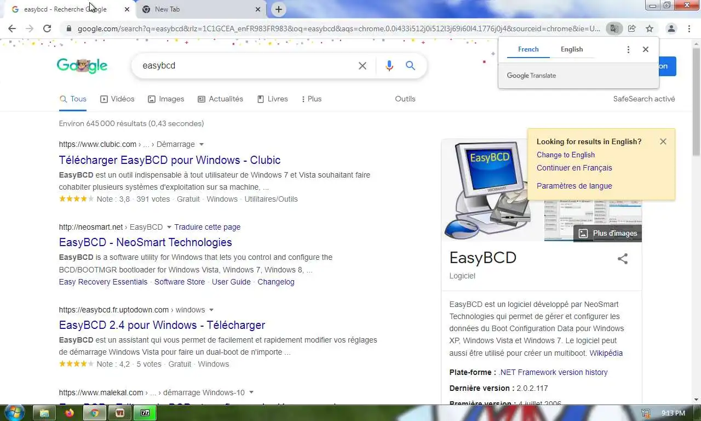Share the EasyBCD knowledge panel

(623, 259)
